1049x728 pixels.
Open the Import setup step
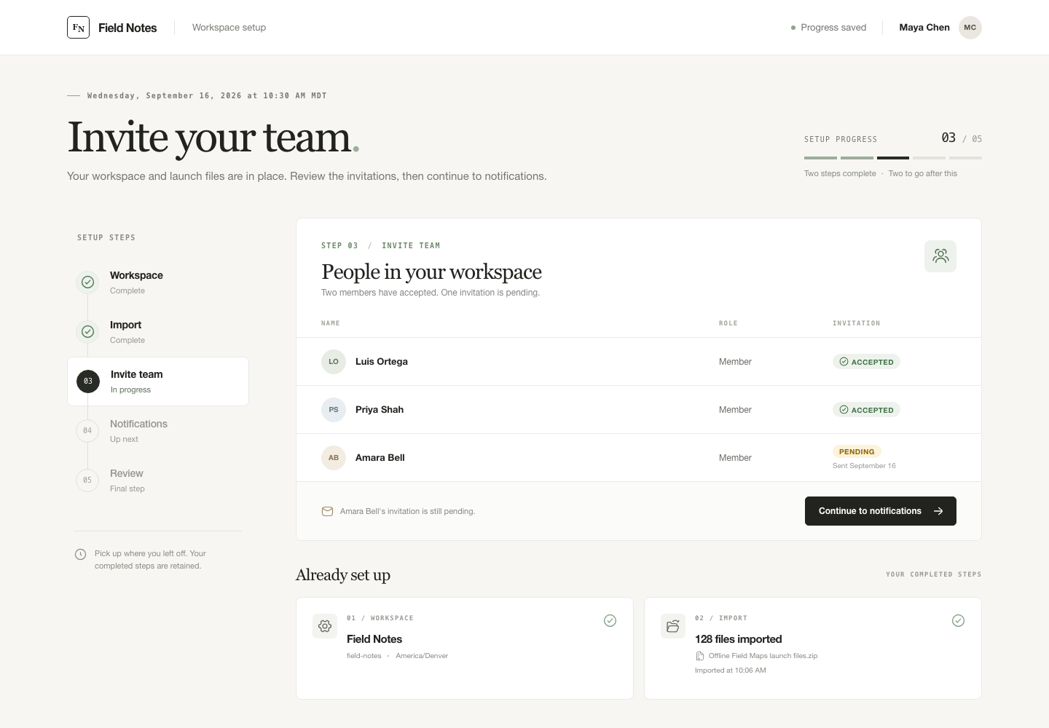pos(158,332)
